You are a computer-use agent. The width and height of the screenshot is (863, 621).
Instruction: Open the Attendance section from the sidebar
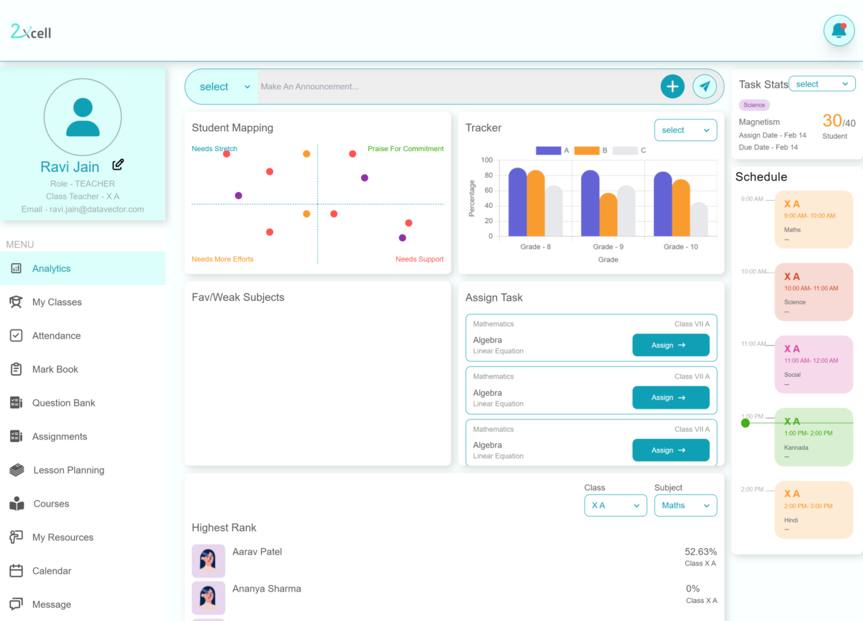point(61,335)
